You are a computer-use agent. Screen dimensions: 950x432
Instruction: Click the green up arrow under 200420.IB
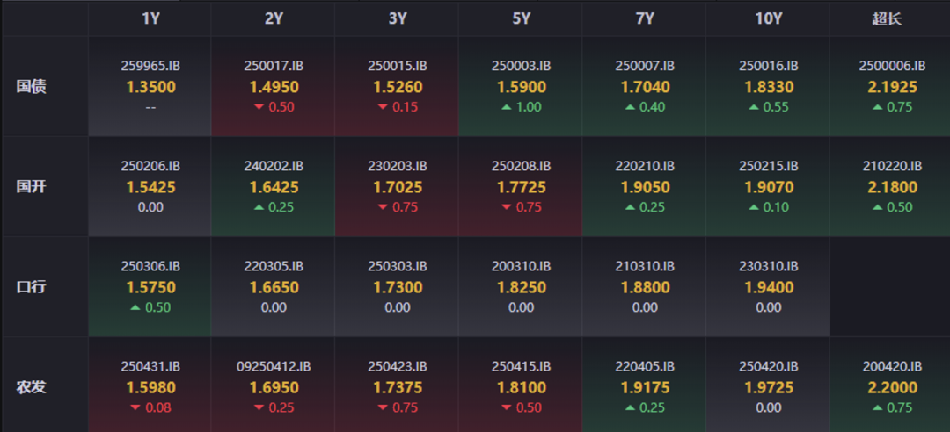877,407
